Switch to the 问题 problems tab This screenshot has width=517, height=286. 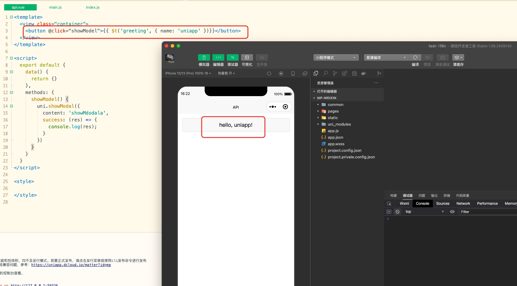(x=422, y=196)
